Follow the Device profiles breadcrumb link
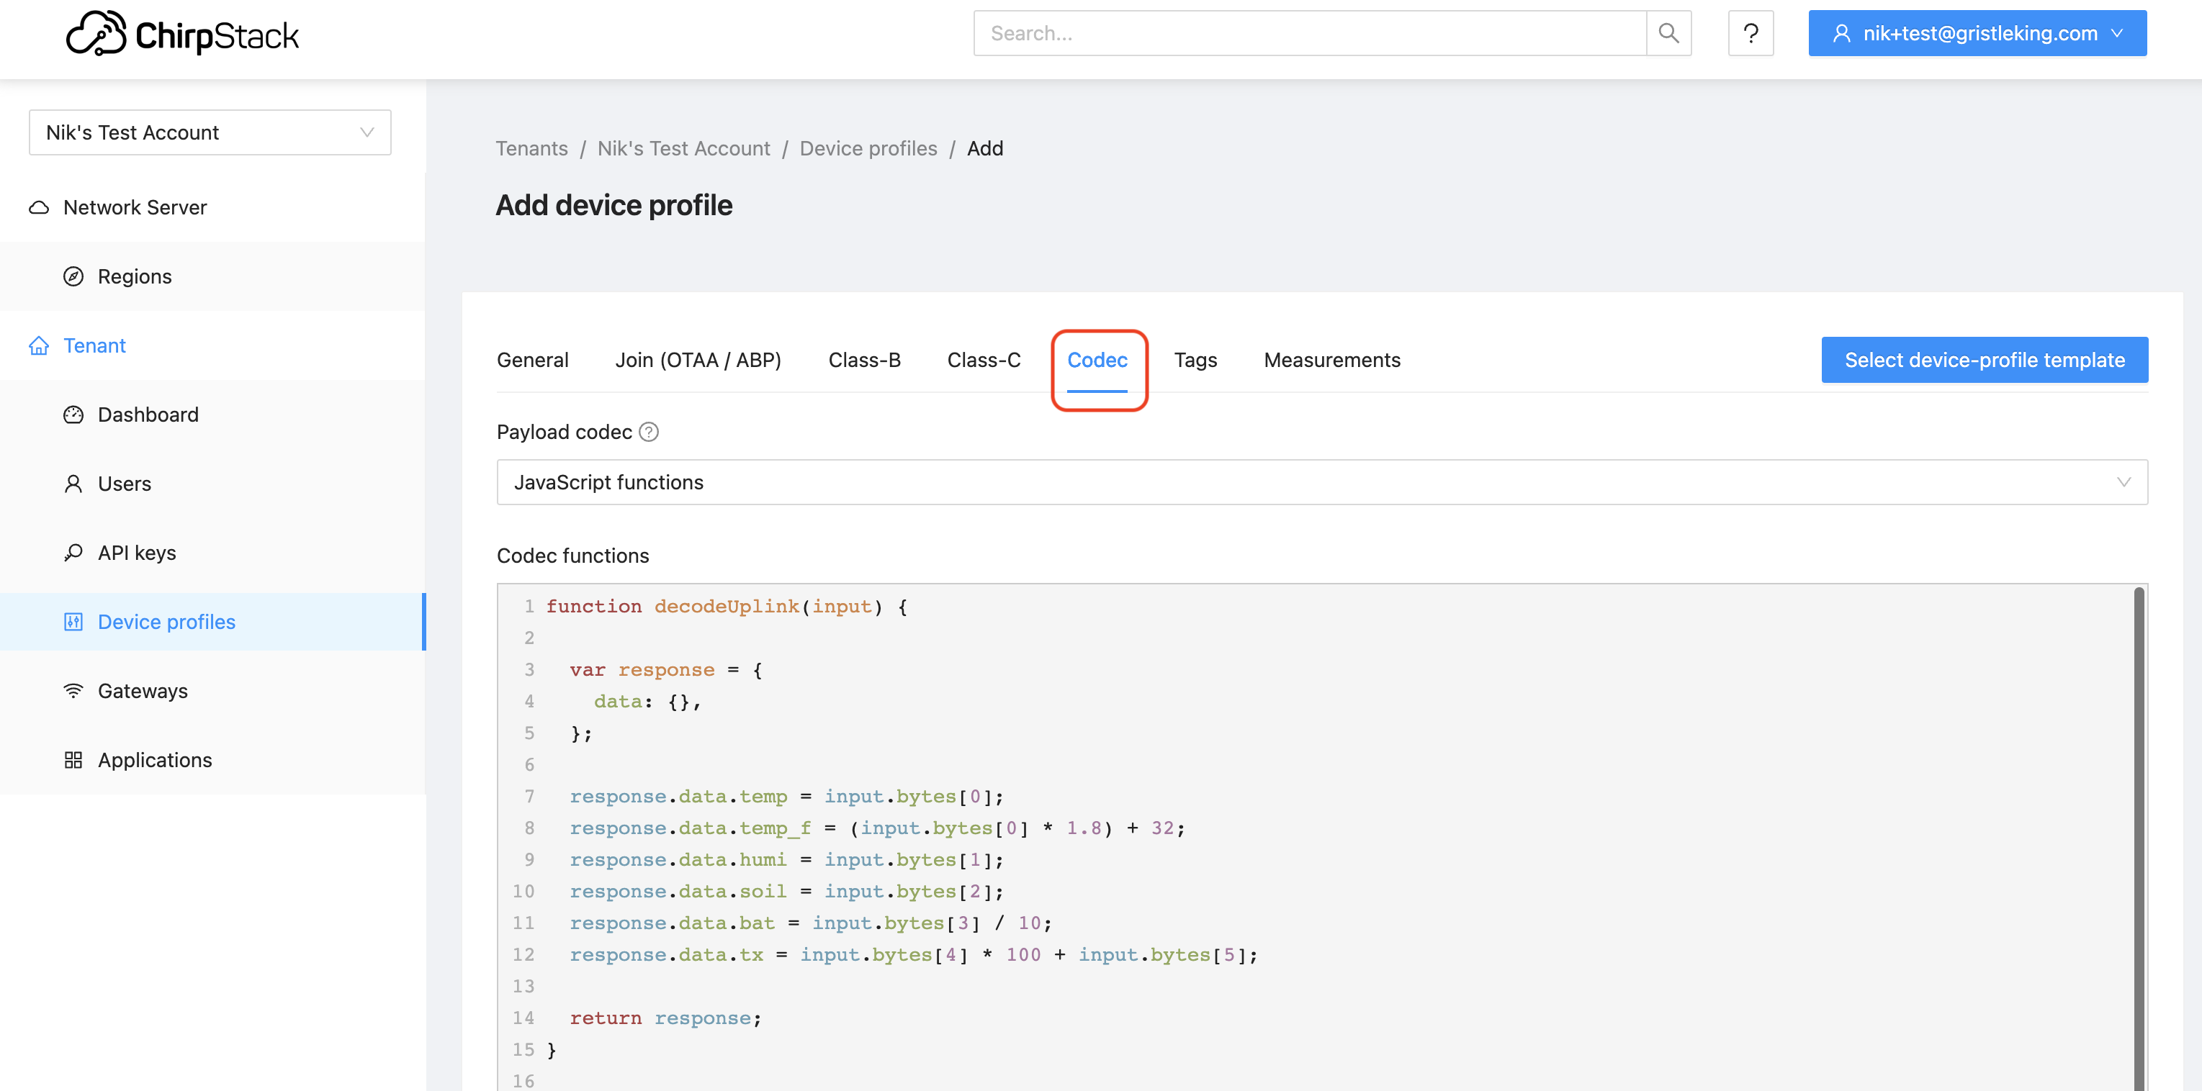The height and width of the screenshot is (1091, 2202). click(x=868, y=149)
